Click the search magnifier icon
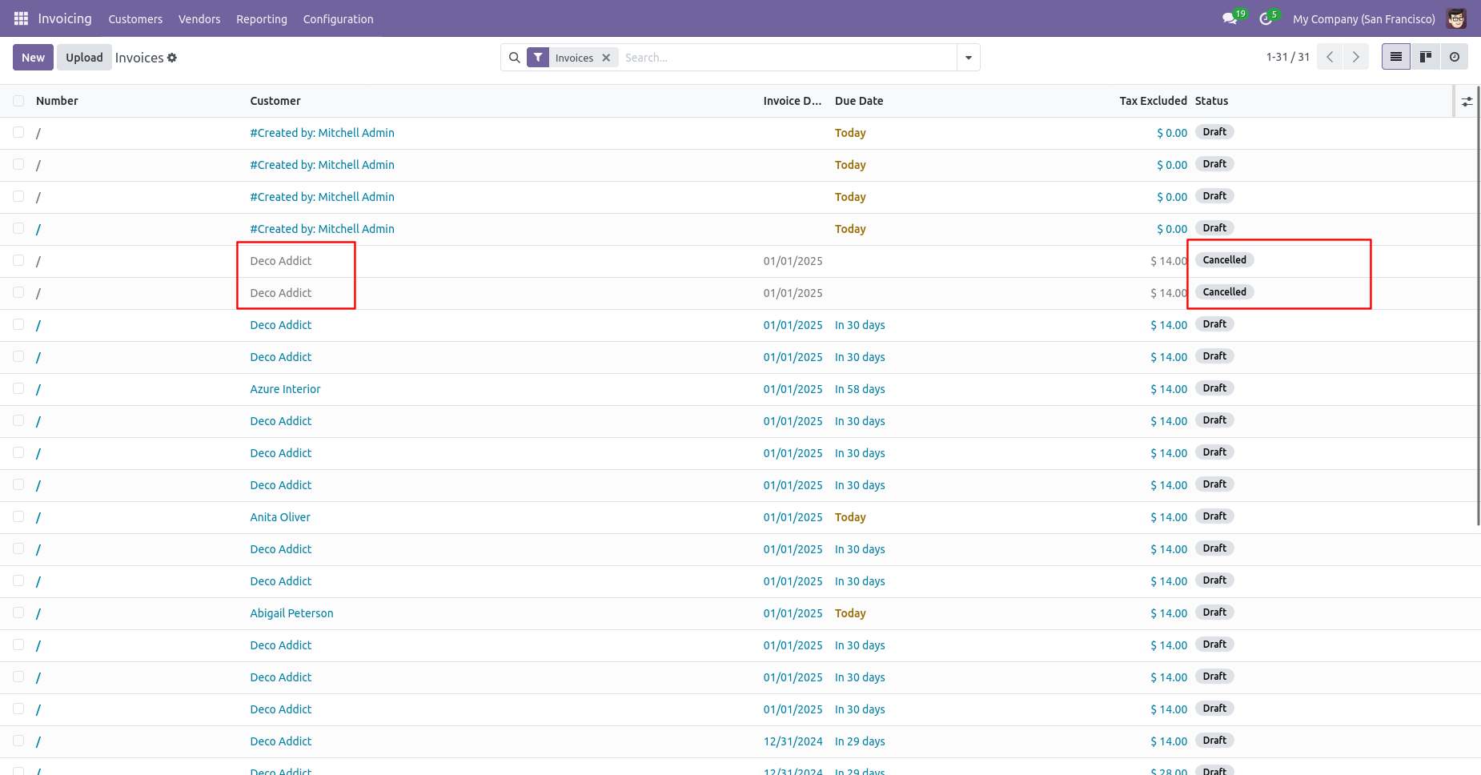The height and width of the screenshot is (775, 1481). [515, 58]
